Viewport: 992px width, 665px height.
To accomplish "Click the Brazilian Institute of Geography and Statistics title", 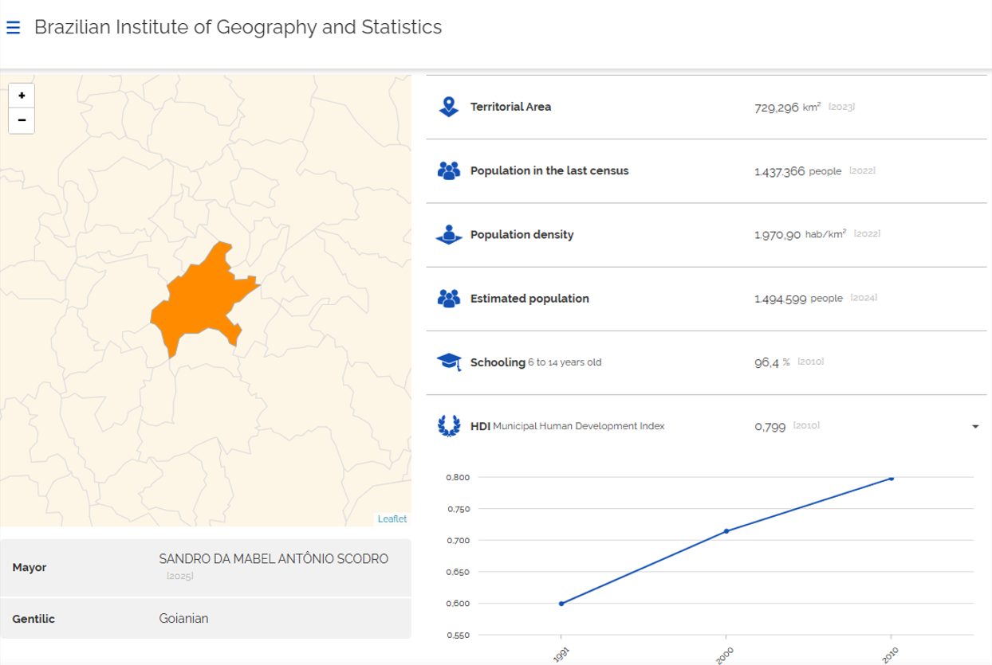I will tap(238, 27).
